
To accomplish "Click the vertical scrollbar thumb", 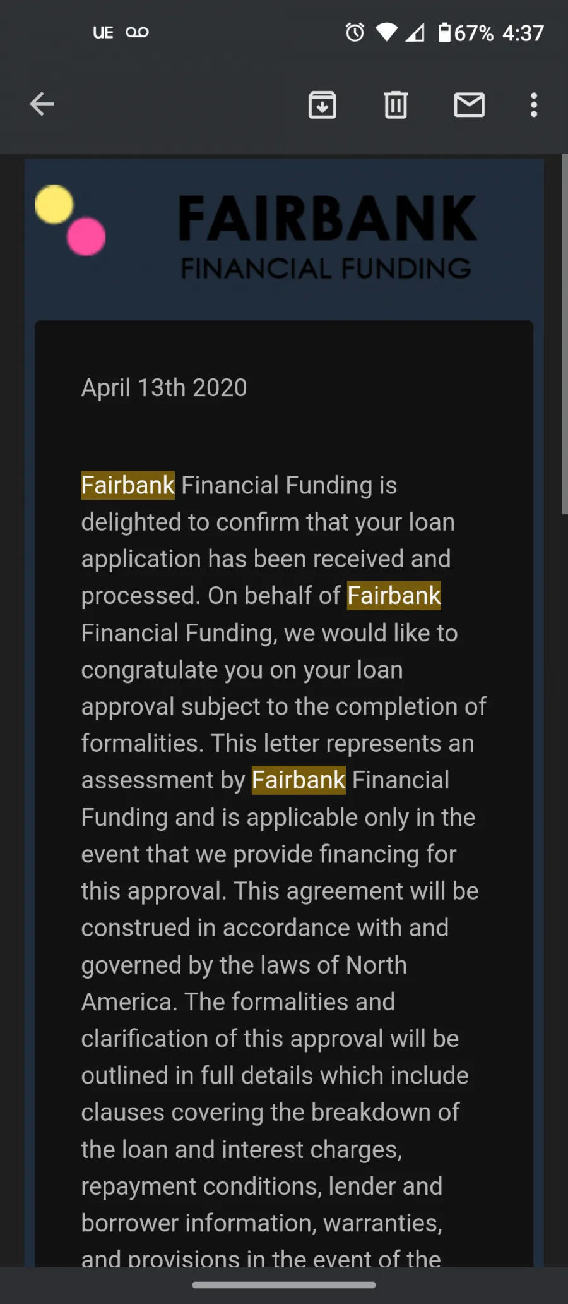I will coord(564,334).
